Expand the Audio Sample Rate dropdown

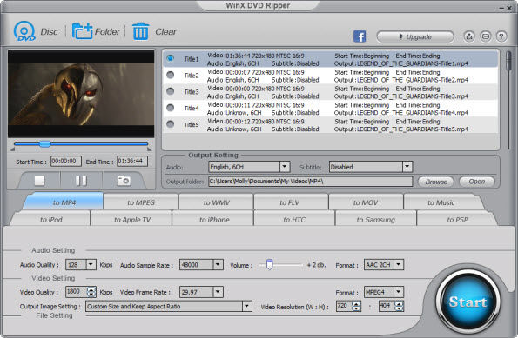pyautogui.click(x=218, y=264)
